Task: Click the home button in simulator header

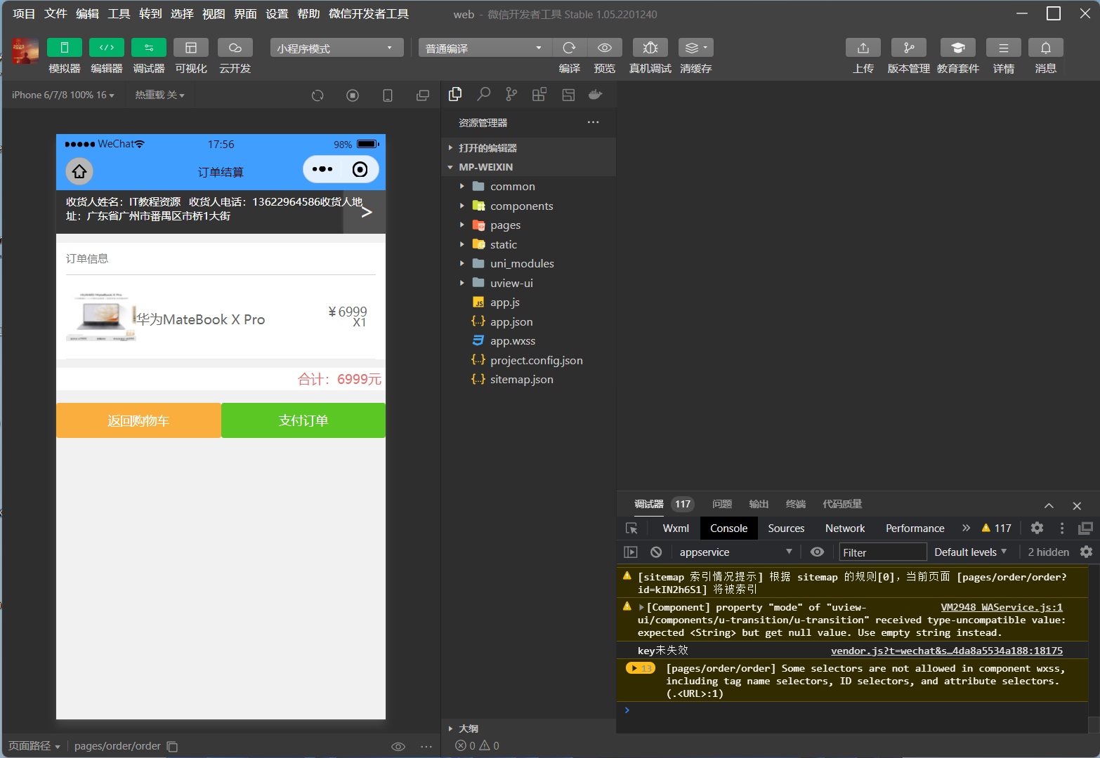Action: click(79, 171)
